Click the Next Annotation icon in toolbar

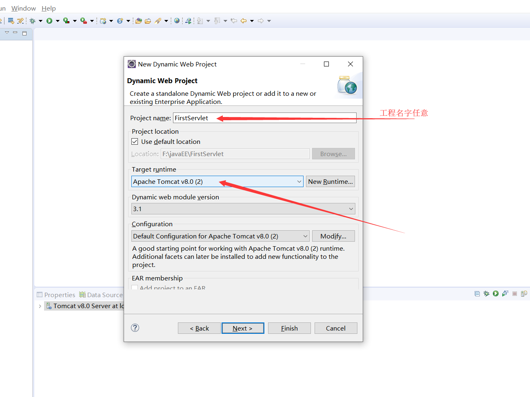coord(200,21)
